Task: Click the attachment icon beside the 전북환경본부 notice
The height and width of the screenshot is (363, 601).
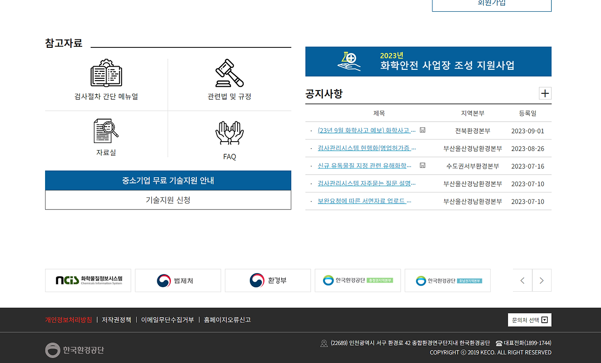Action: [x=422, y=130]
